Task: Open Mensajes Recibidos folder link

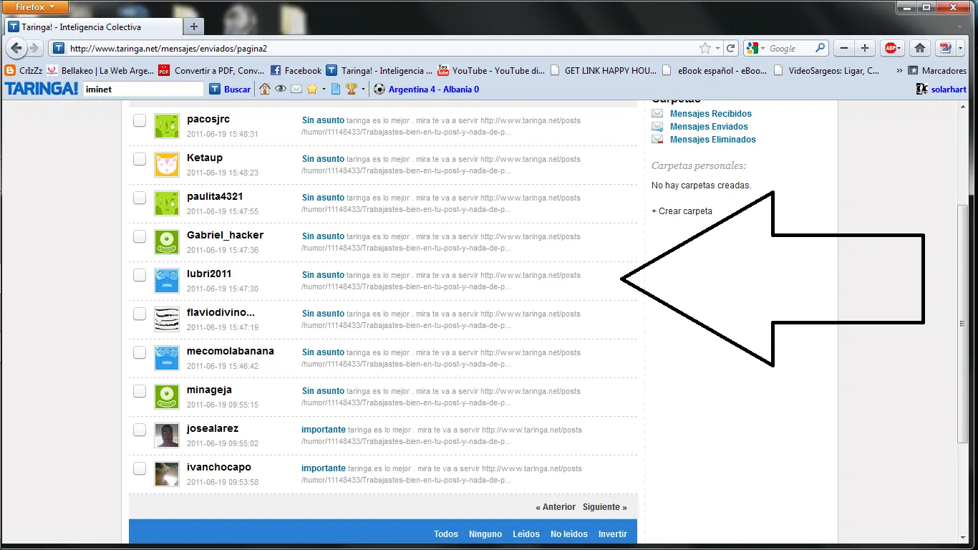Action: 711,113
